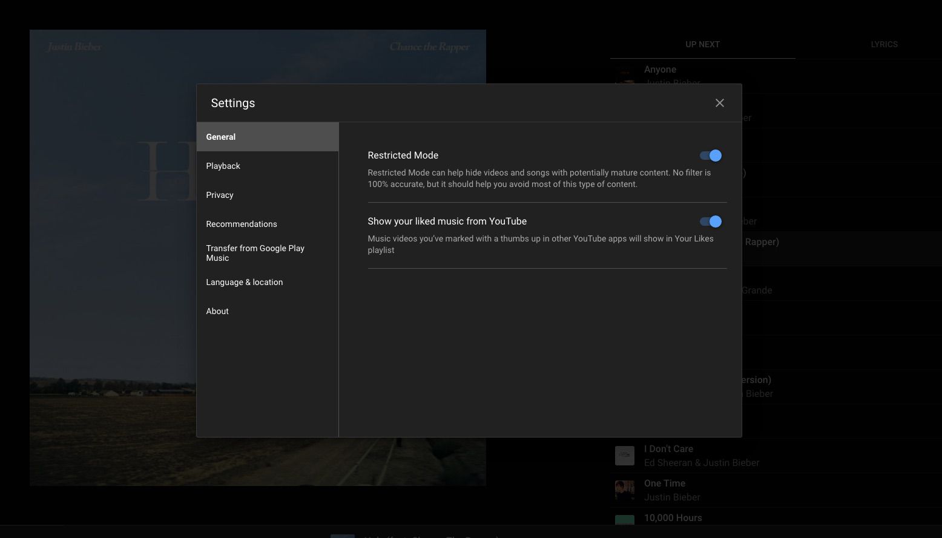This screenshot has width=942, height=538.
Task: Go to Recommendations settings
Action: [267, 224]
